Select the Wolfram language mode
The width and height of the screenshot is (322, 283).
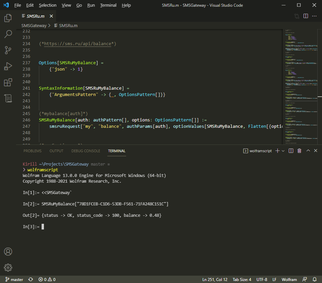[x=289, y=280]
